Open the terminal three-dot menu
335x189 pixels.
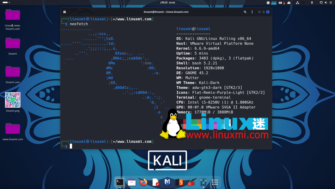pos(252,12)
